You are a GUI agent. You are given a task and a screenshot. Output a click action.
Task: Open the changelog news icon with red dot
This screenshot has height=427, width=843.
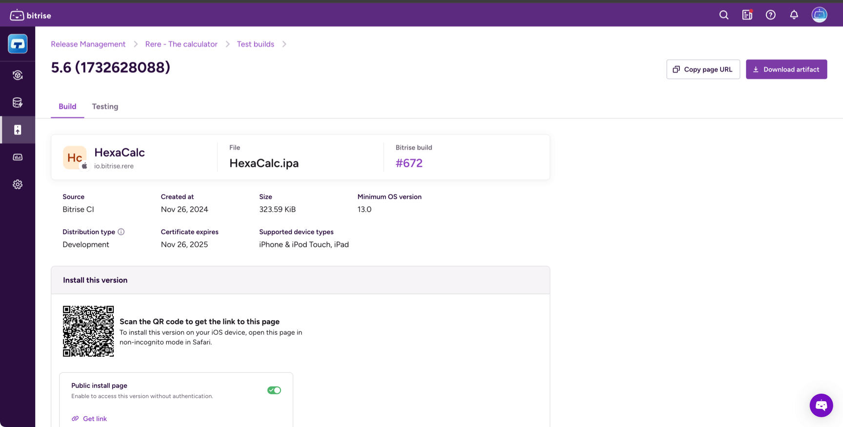point(747,15)
